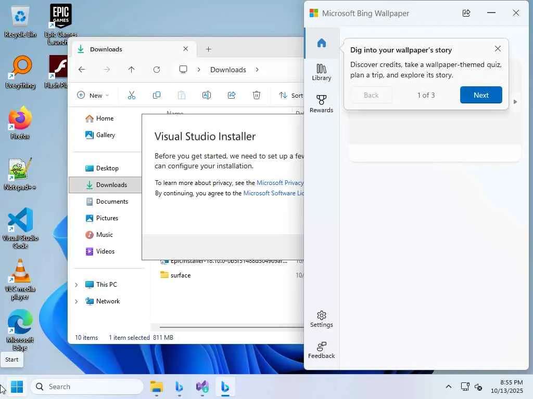
Task: Refresh the Downloads folder view
Action: tap(157, 70)
